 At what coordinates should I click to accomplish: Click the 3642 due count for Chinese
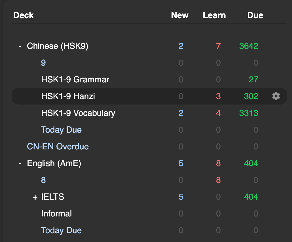click(249, 46)
